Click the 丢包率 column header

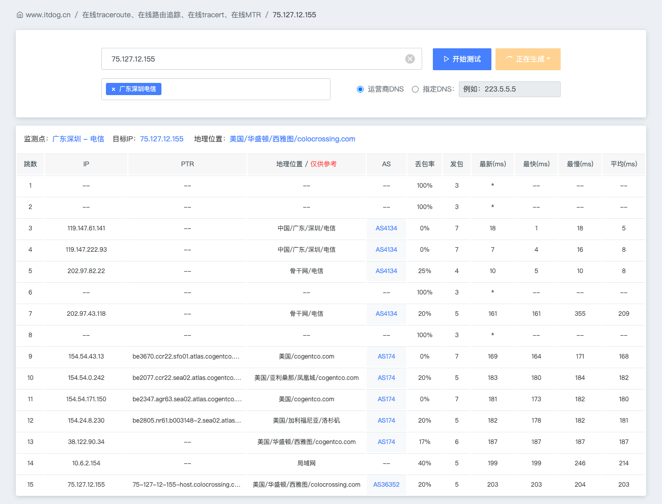tap(425, 164)
